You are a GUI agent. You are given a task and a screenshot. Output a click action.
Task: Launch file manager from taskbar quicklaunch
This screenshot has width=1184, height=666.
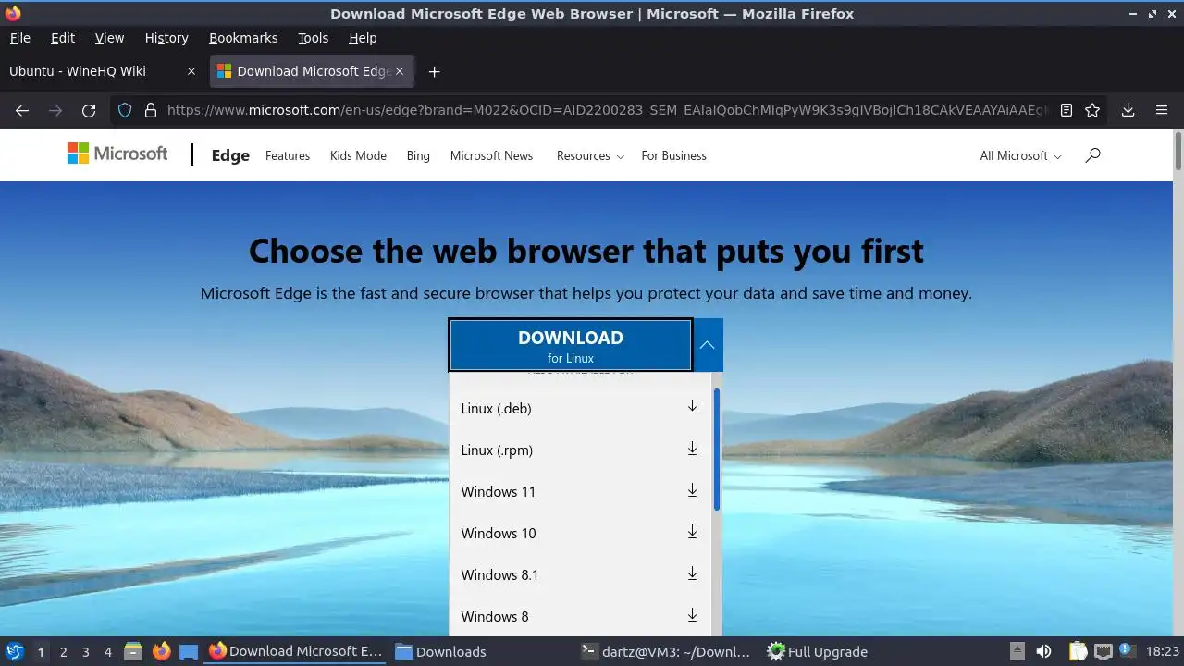tap(133, 651)
